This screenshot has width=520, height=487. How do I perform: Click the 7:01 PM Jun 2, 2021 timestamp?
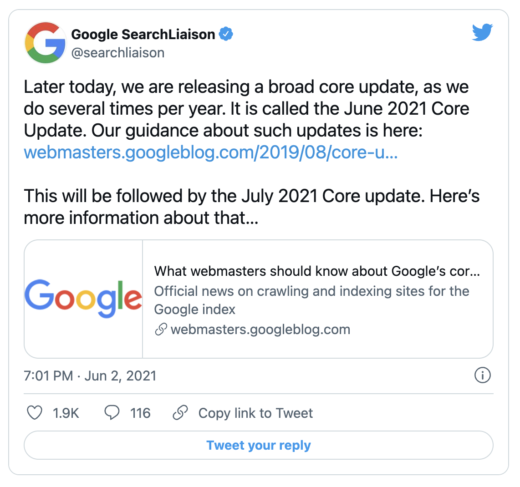(x=90, y=376)
